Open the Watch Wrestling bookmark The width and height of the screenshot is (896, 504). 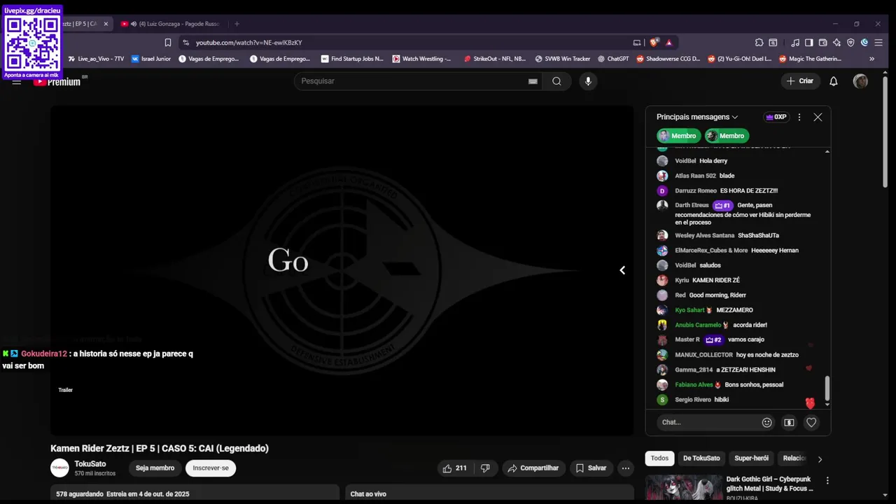(x=421, y=59)
